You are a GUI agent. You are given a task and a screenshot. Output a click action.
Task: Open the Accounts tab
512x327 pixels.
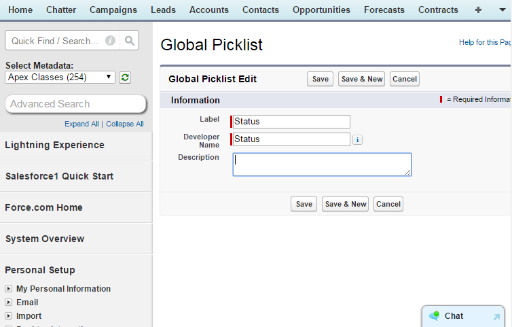209,10
